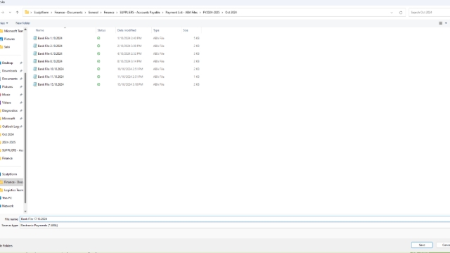Select Microsoft Teams in the navigation pane

[13, 31]
